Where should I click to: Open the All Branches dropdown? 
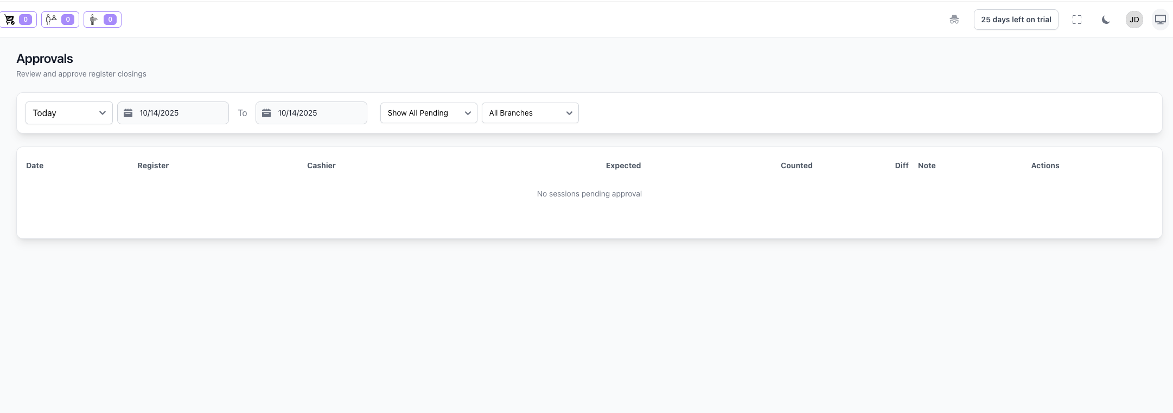[x=530, y=113]
